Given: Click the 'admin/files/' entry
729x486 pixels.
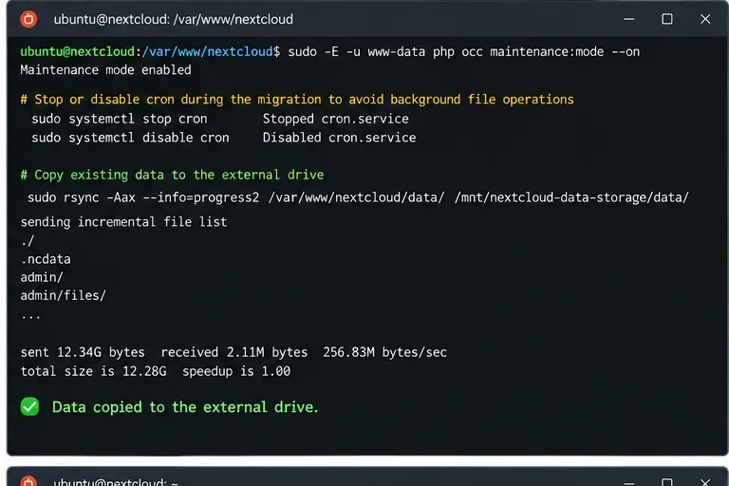Looking at the screenshot, I should (64, 296).
